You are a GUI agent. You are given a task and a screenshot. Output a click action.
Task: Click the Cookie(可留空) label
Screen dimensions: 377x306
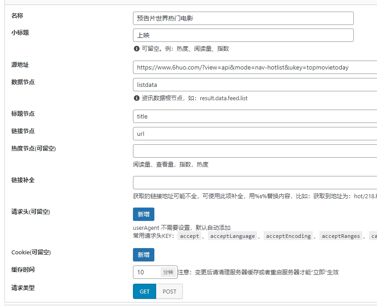[x=31, y=252]
